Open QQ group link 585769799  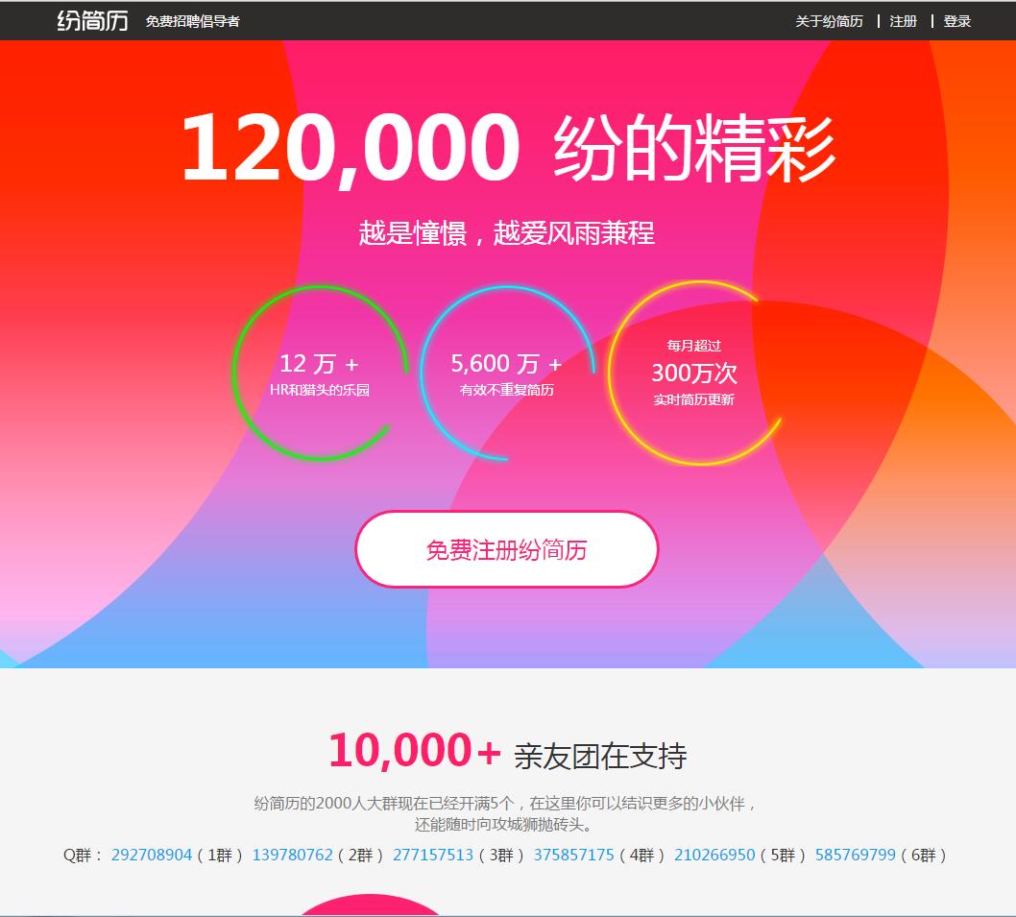[x=855, y=855]
